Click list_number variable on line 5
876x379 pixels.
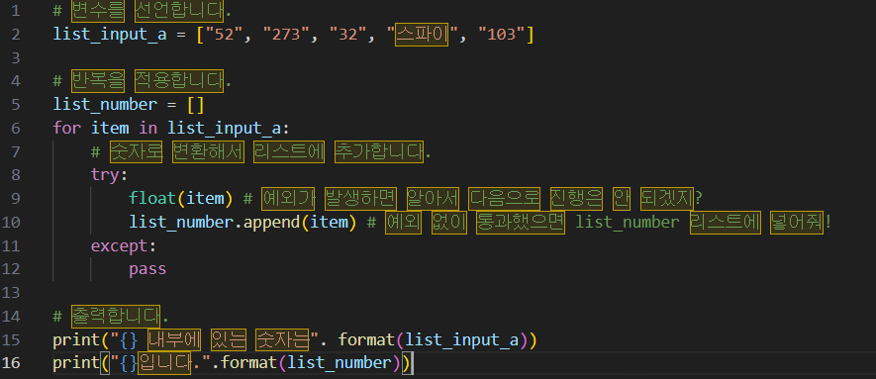click(x=105, y=104)
